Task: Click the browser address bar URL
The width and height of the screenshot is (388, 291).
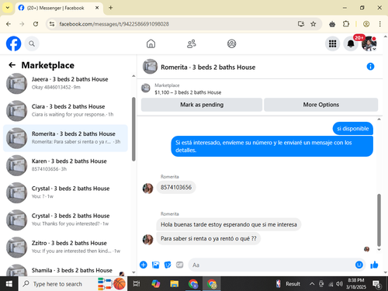Action: point(114,24)
